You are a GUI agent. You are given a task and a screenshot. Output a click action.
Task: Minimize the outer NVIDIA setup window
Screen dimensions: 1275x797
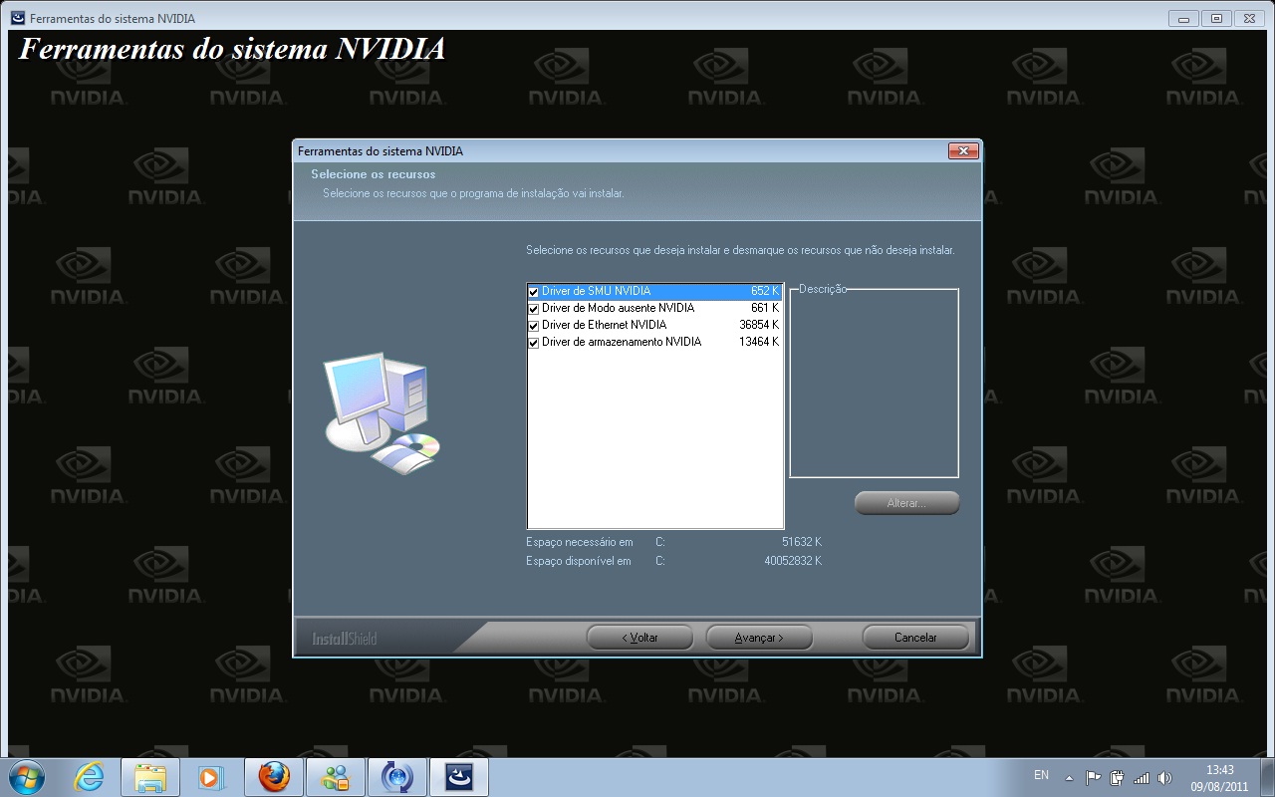(x=1184, y=18)
